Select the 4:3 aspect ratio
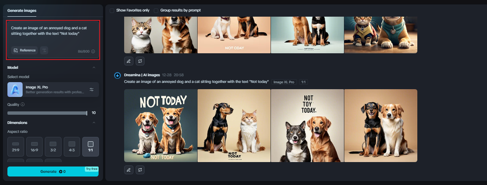487x185 pixels. click(72, 147)
